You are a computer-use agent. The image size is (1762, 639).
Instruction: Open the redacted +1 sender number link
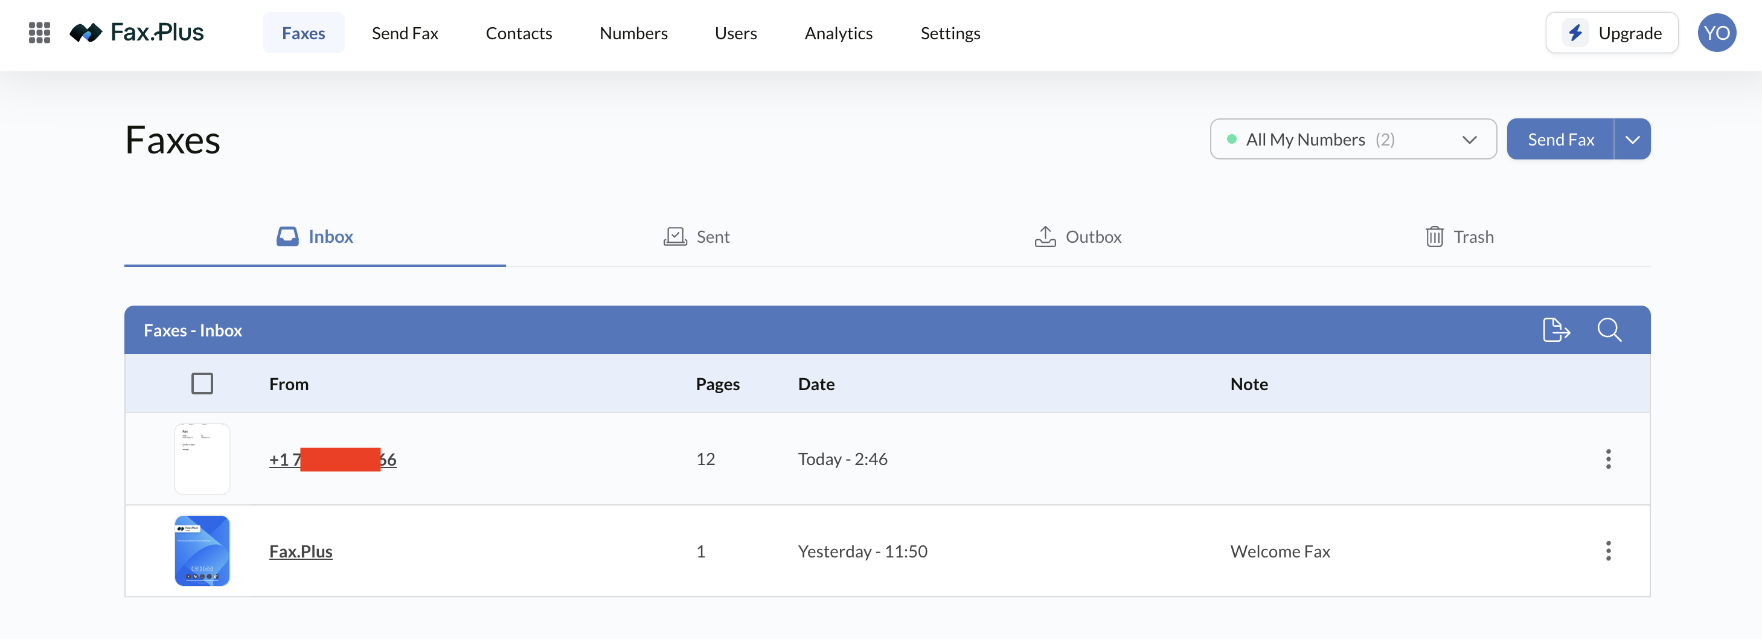pos(333,459)
